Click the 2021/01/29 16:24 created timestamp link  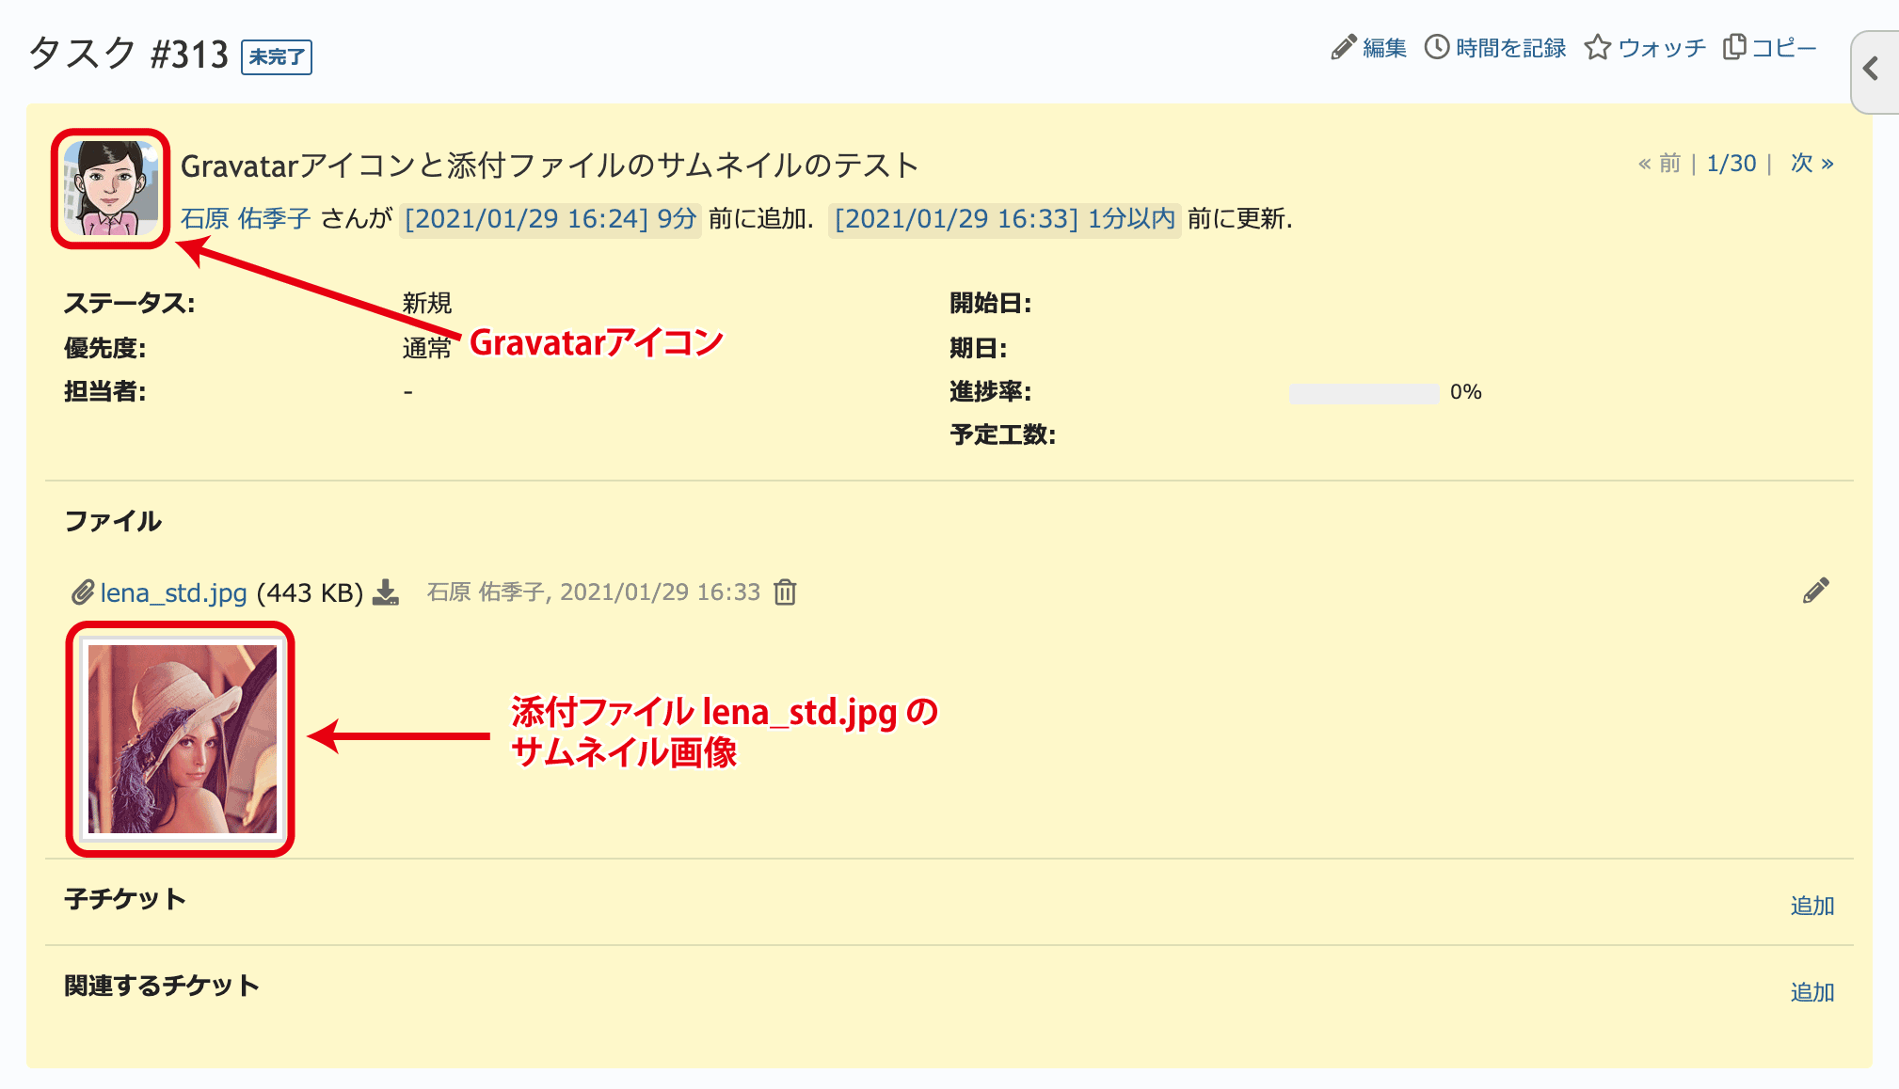click(x=551, y=218)
